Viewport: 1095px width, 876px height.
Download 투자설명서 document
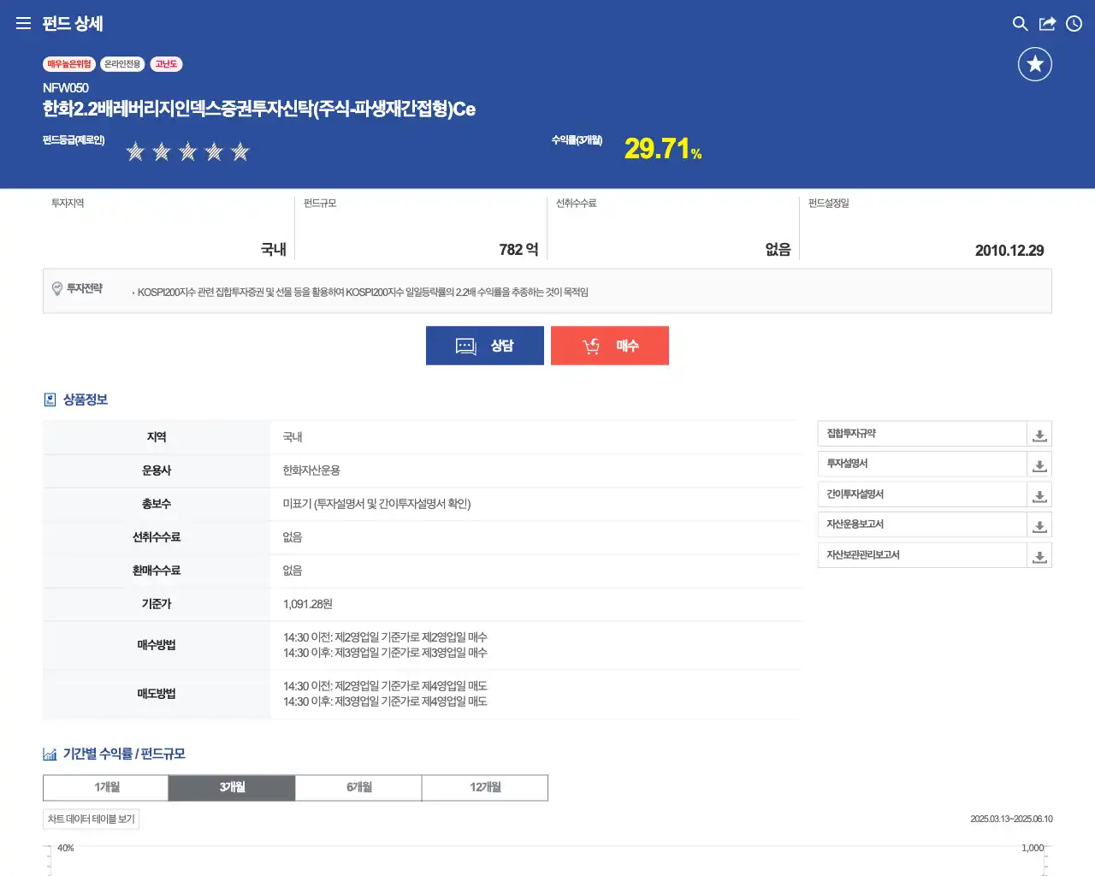coord(1039,465)
